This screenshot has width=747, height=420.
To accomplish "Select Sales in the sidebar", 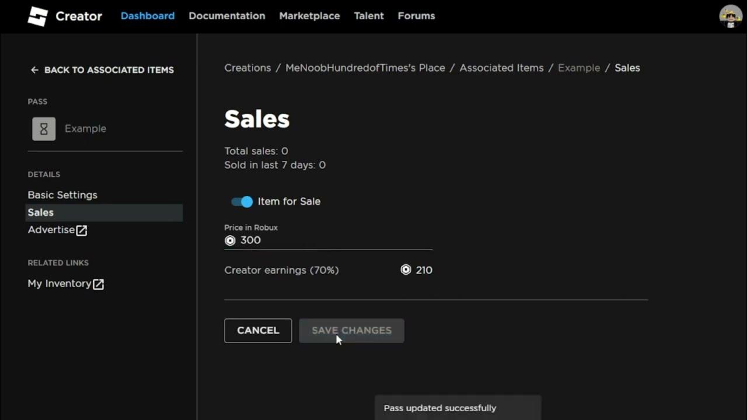I will pyautogui.click(x=104, y=213).
